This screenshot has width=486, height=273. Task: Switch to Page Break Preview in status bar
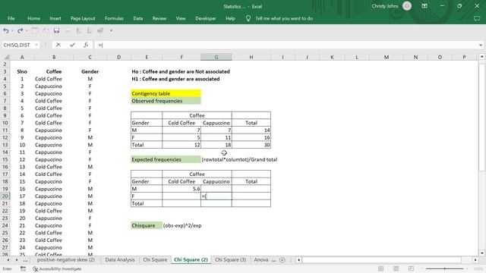pyautogui.click(x=411, y=268)
